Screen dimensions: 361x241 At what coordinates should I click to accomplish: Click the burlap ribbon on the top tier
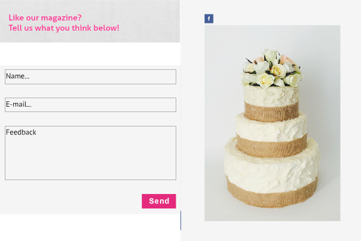pyautogui.click(x=272, y=113)
